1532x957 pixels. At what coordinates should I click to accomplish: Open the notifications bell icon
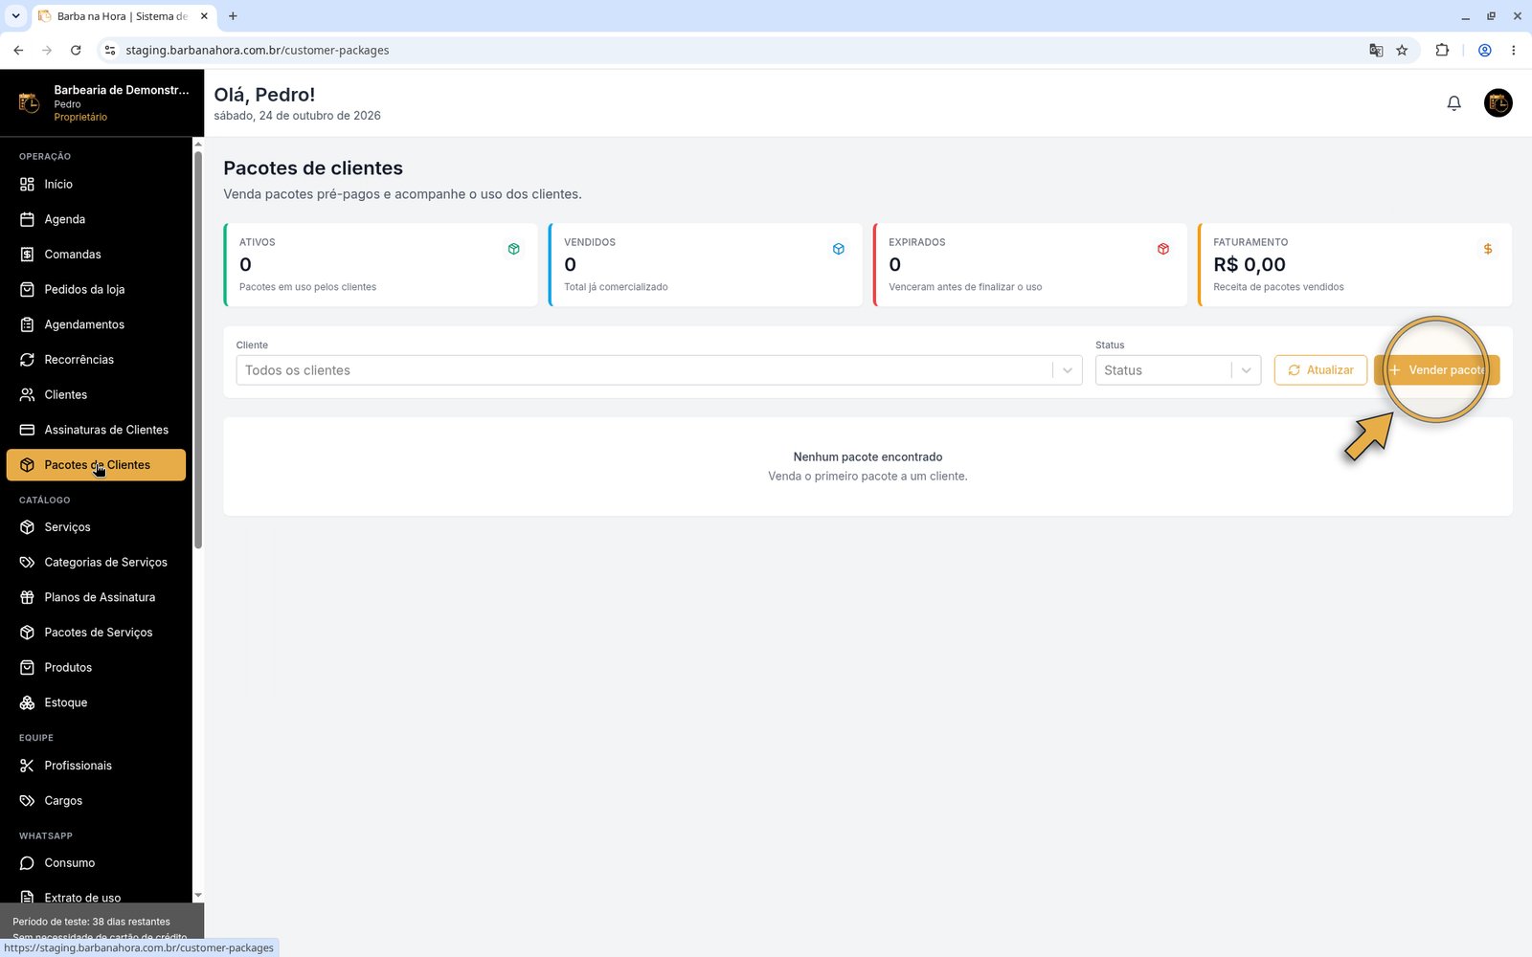click(x=1453, y=103)
